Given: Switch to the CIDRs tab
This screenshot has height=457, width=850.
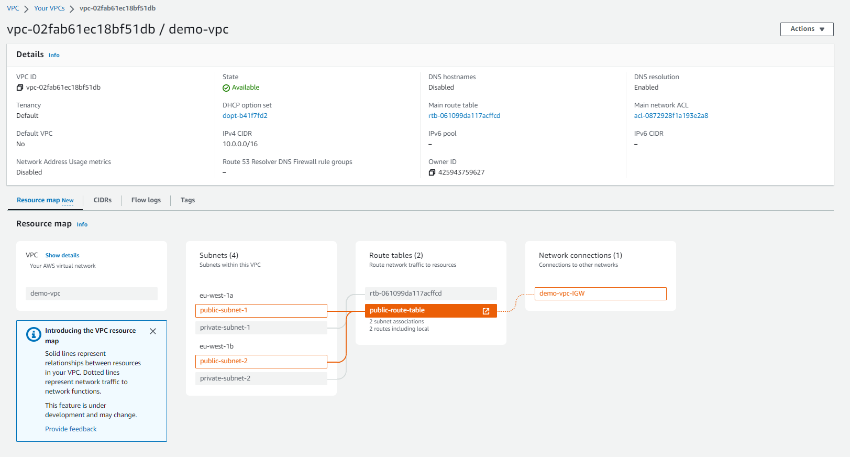Looking at the screenshot, I should tap(103, 200).
